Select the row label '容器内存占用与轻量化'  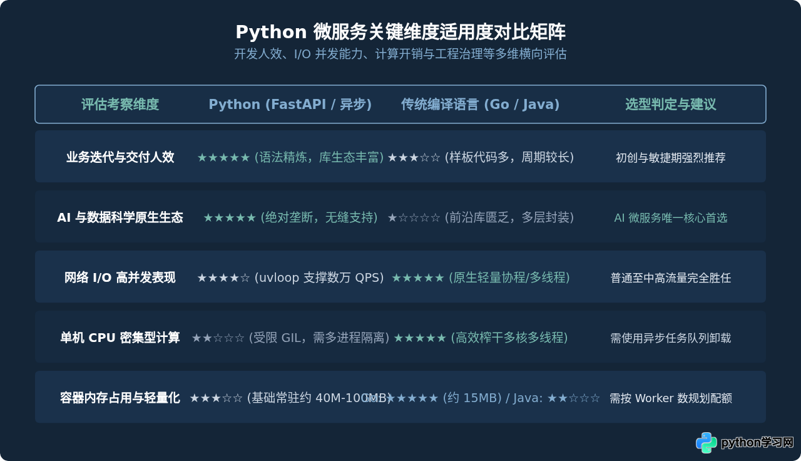point(120,398)
